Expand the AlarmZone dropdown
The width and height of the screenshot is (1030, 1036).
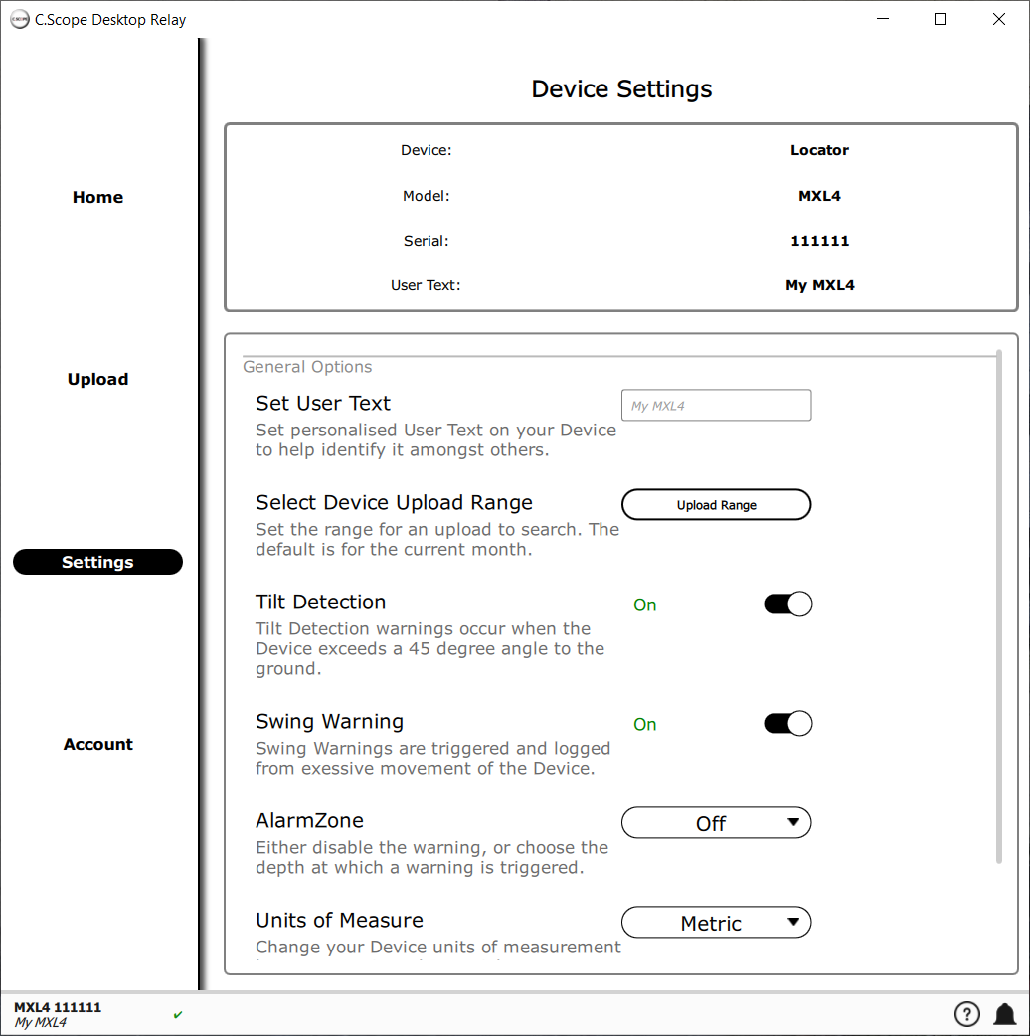pyautogui.click(x=716, y=823)
